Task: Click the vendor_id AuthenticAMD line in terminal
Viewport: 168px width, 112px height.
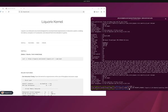Action: [101, 36]
